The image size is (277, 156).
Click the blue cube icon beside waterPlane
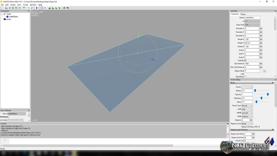pyautogui.click(x=7, y=17)
